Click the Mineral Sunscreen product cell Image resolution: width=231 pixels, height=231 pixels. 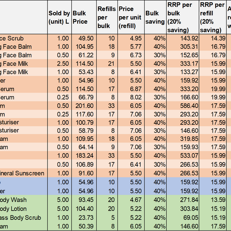(x=24, y=173)
